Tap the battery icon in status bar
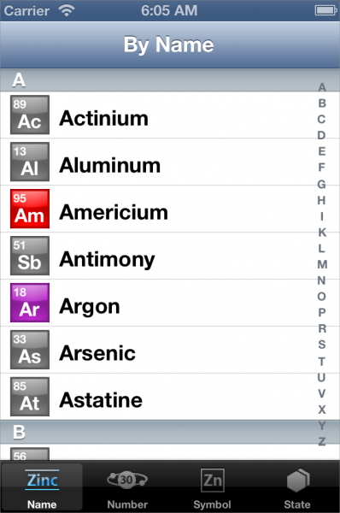Viewport: 340px width, 513px height. tap(325, 10)
